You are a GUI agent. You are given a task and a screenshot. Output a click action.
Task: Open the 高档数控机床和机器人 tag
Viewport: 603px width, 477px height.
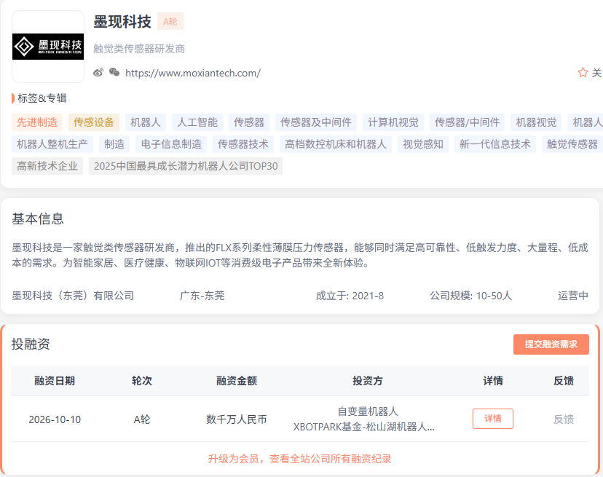coord(335,144)
